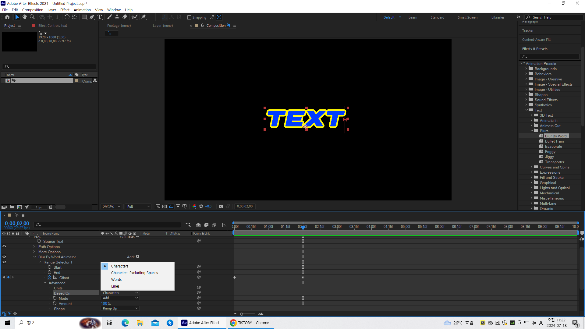Image resolution: width=585 pixels, height=329 pixels.
Task: Click the Adjust Exposure +0.0 value
Action: click(208, 207)
